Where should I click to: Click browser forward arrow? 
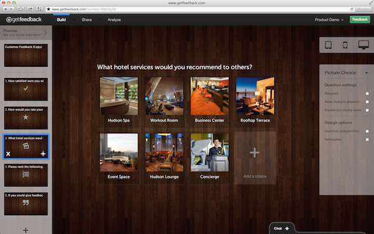[x=11, y=9]
